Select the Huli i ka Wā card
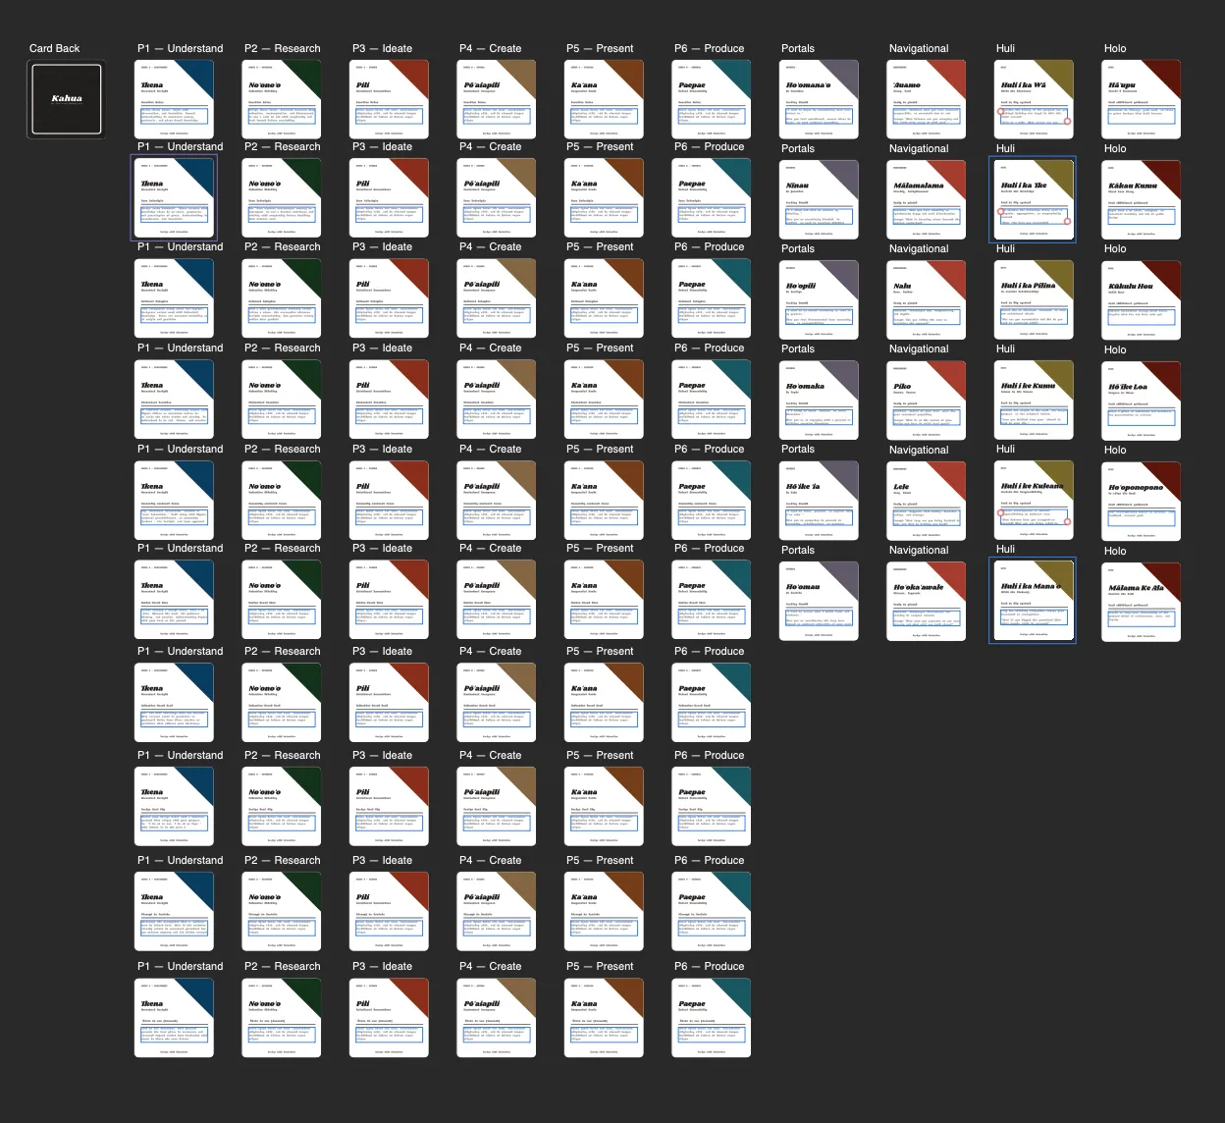Image resolution: width=1225 pixels, height=1123 pixels. click(1034, 99)
